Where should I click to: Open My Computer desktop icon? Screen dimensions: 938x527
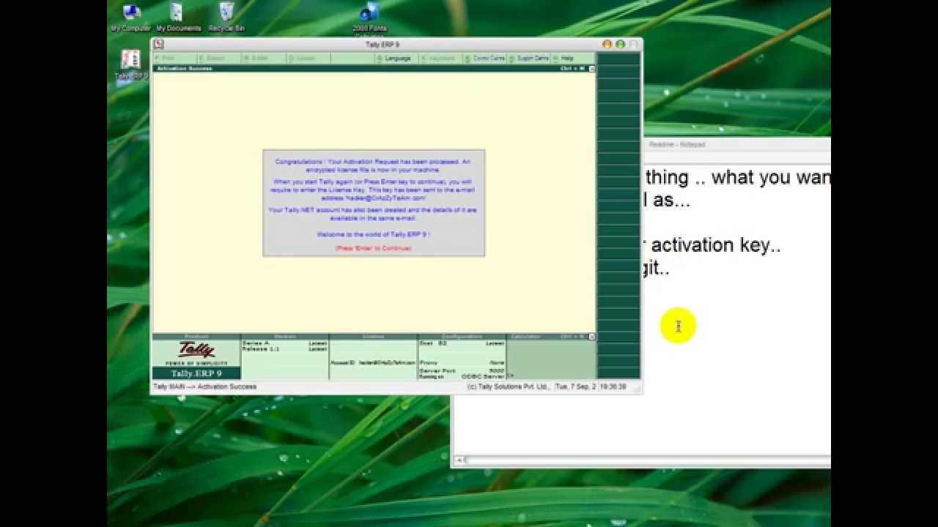coord(130,18)
